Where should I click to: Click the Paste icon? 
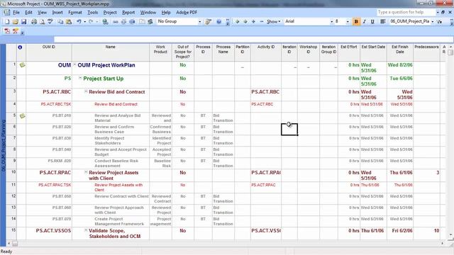click(69, 22)
